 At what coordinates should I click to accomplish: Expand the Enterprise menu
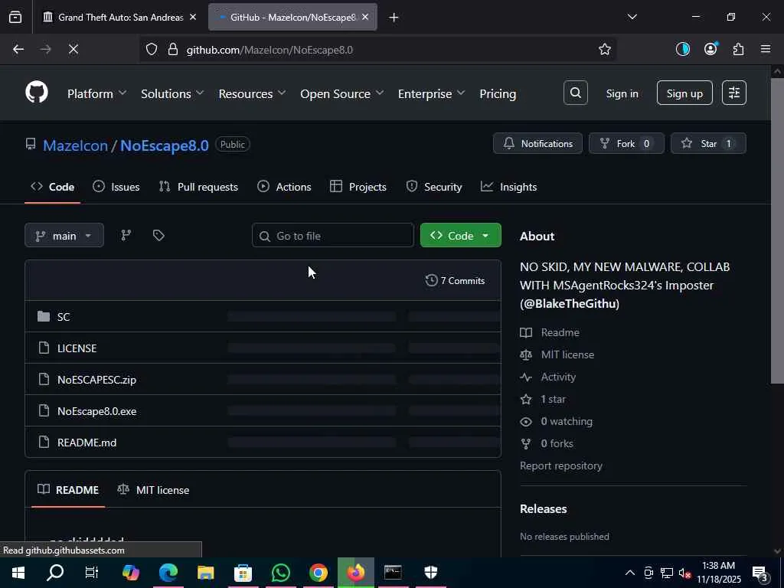[431, 93]
